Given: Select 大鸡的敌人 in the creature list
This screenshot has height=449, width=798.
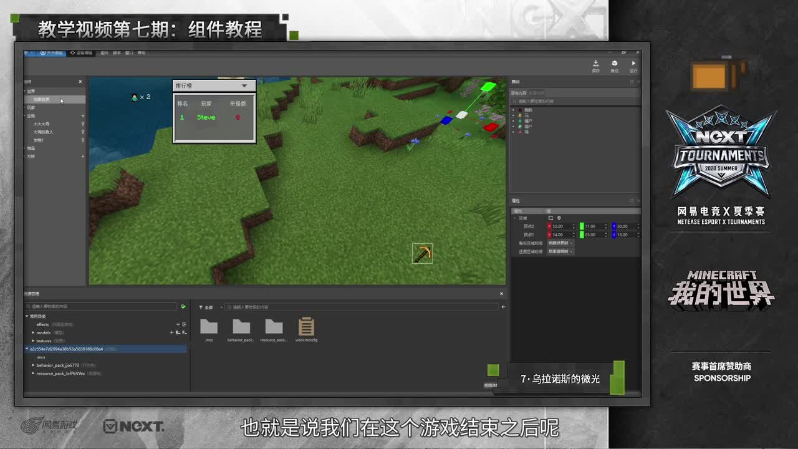Looking at the screenshot, I should pos(43,132).
